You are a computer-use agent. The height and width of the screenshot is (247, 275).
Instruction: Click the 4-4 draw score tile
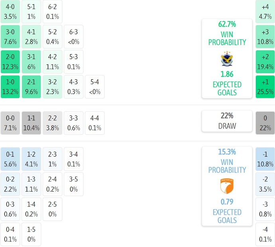[x=95, y=123]
